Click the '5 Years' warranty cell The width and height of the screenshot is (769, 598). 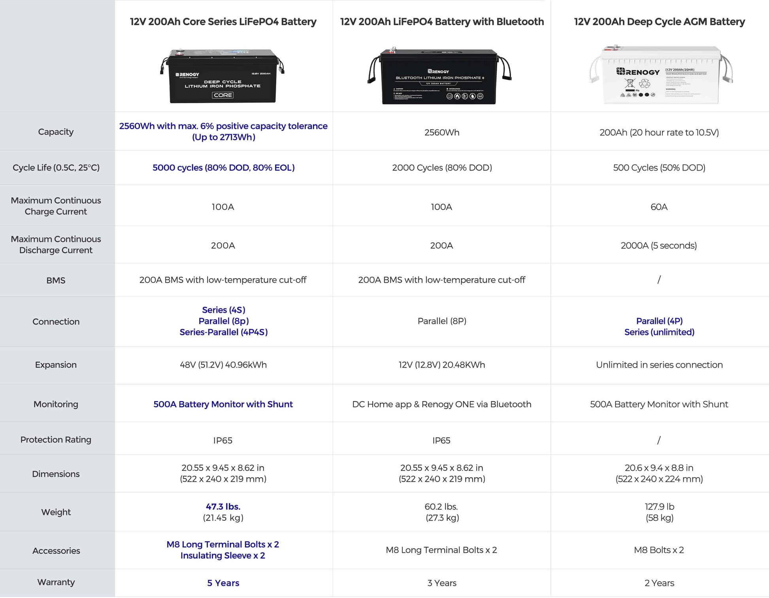(x=223, y=583)
